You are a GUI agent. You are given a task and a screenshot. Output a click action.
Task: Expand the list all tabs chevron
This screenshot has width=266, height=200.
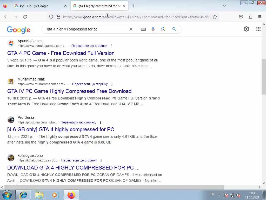point(224,6)
